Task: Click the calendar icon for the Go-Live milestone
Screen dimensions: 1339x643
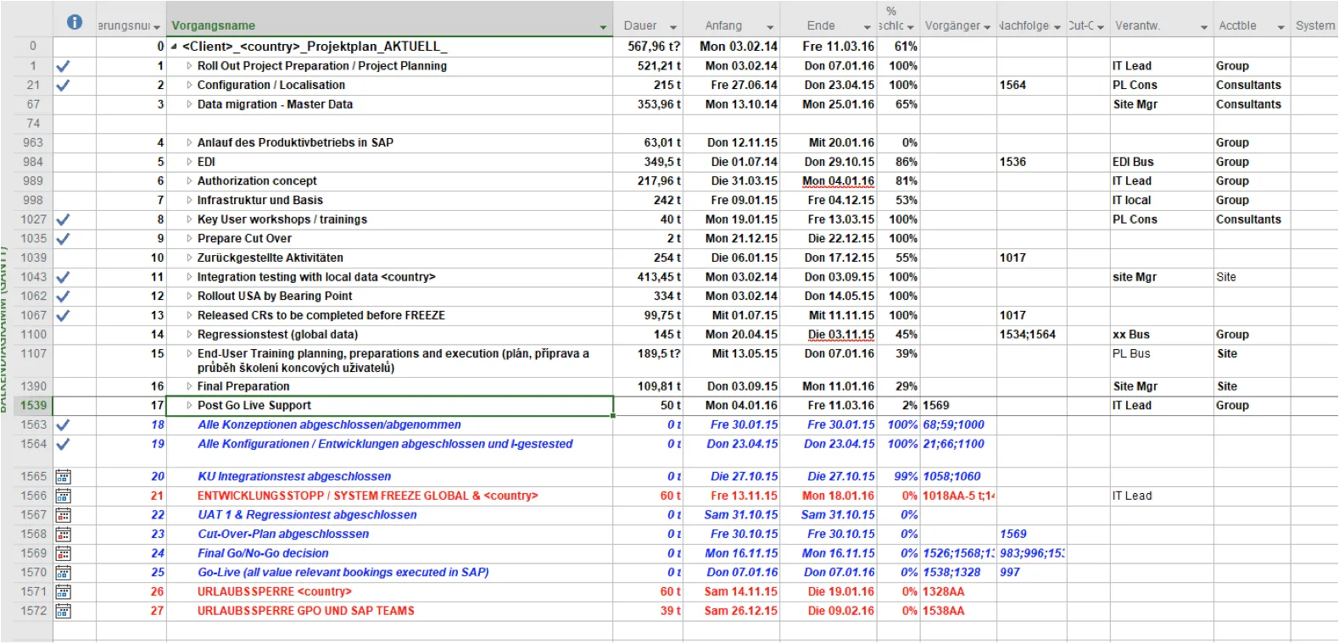Action: tap(63, 573)
